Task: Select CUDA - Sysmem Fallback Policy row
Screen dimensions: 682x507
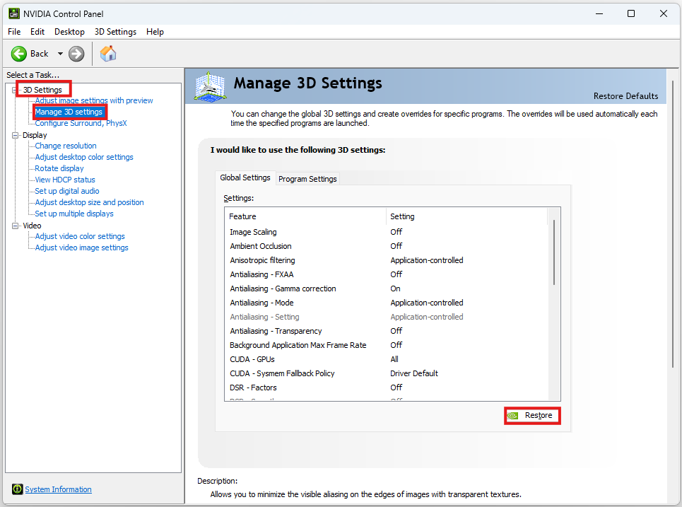Action: point(387,373)
